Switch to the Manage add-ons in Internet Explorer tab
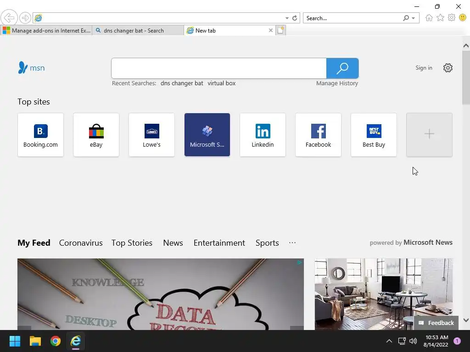The image size is (470, 352). tap(46, 30)
